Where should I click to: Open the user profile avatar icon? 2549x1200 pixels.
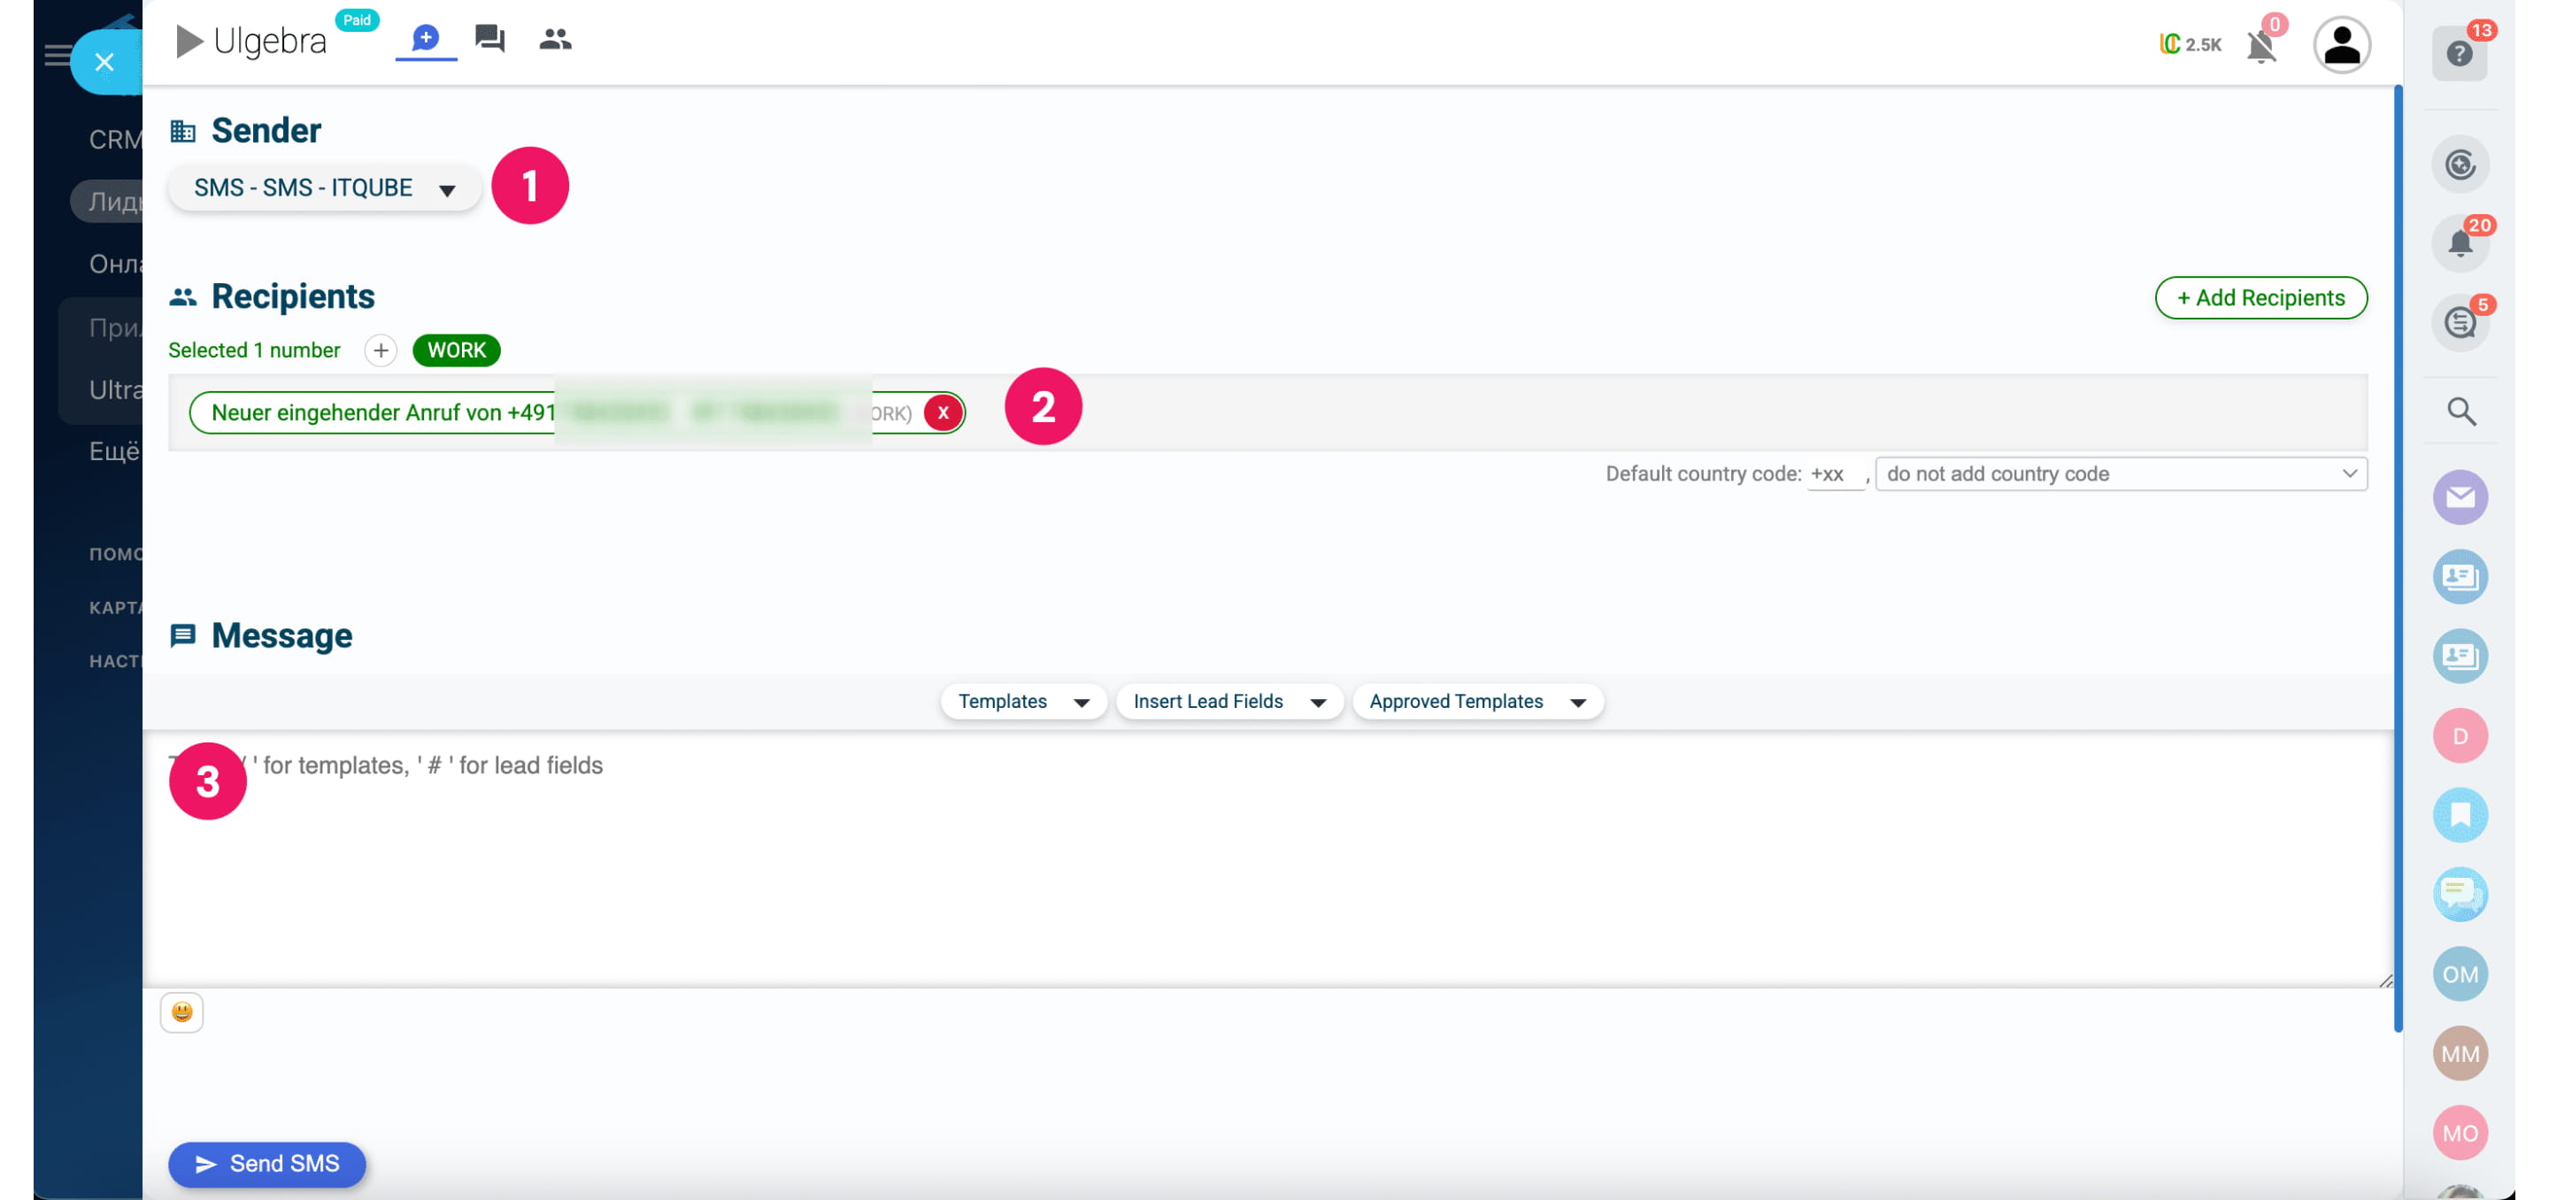pos(2340,44)
